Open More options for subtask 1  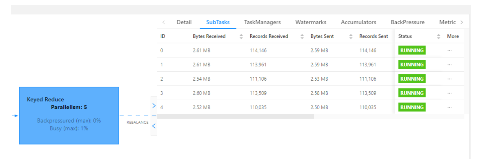[449, 65]
